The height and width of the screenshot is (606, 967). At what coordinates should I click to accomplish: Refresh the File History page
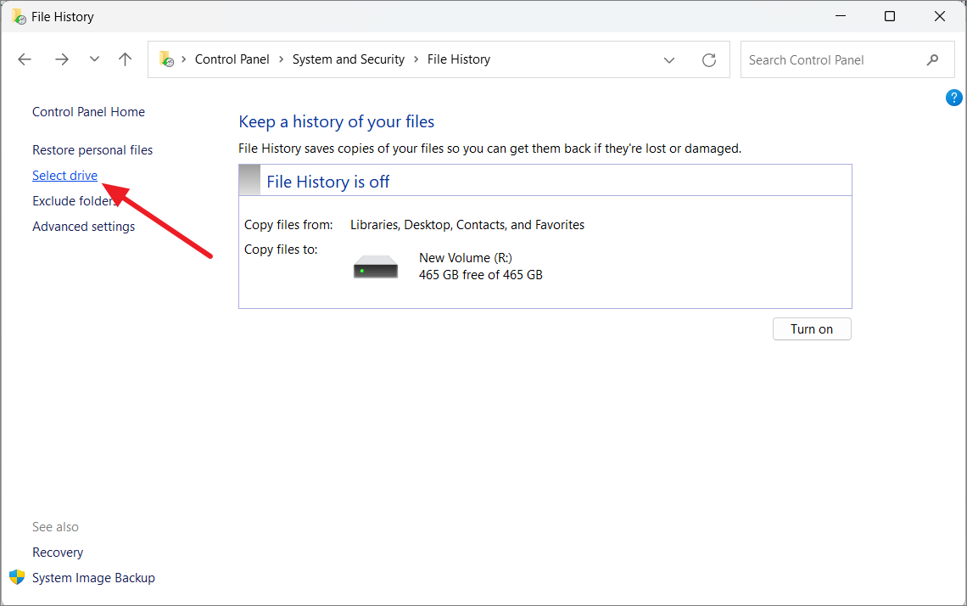click(x=709, y=59)
